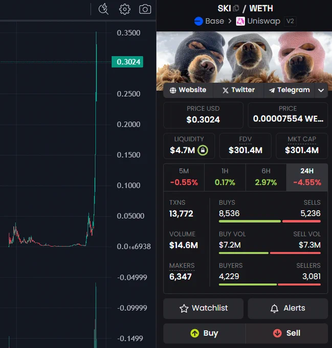
Task: Click the buy vol versus sell vol bar
Action: tap(270, 253)
